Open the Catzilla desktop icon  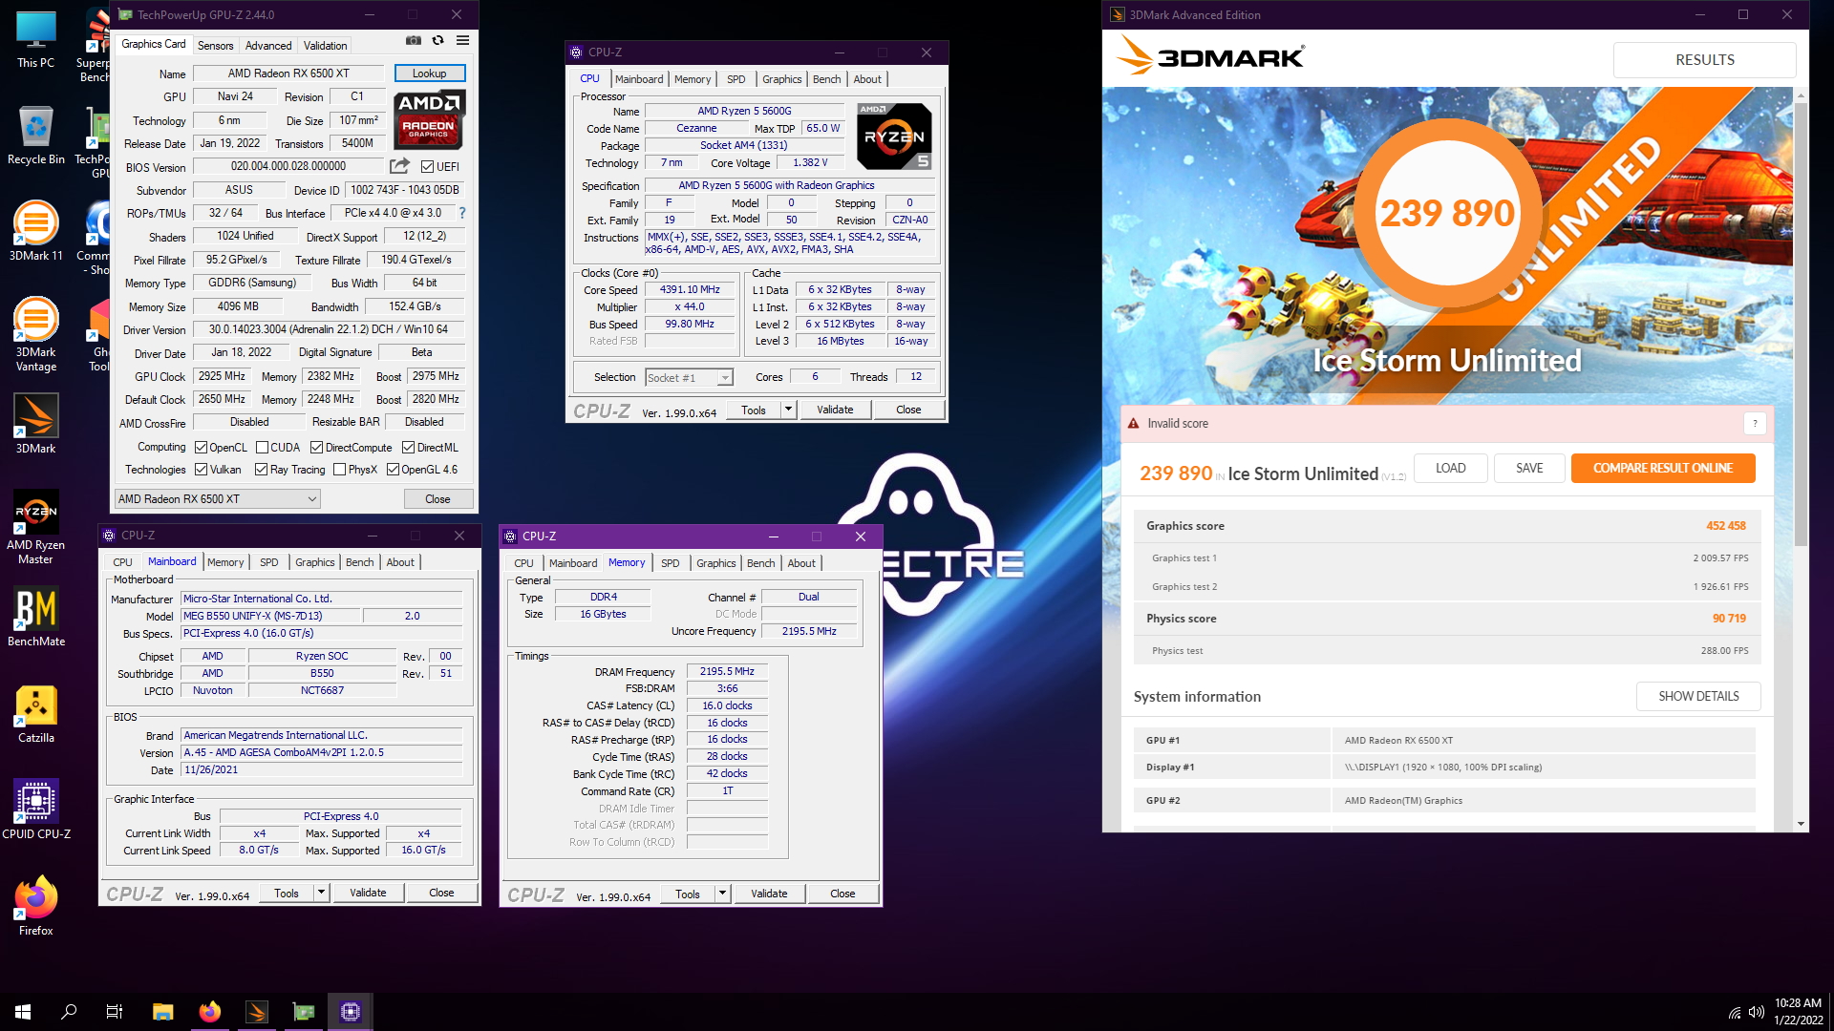coord(36,714)
